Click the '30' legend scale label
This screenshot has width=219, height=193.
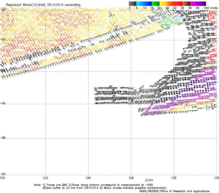point(175,8)
